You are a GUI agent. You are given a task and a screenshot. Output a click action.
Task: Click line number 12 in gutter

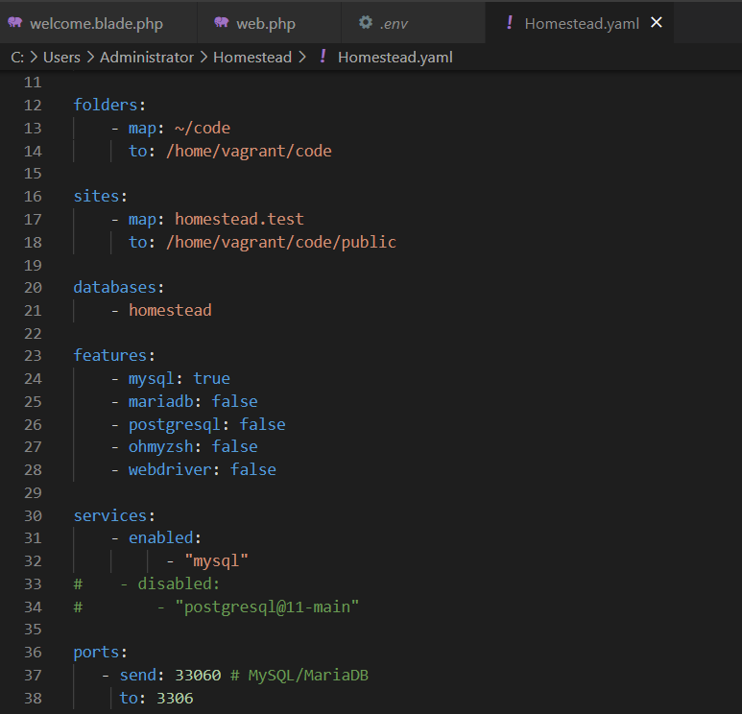[33, 105]
